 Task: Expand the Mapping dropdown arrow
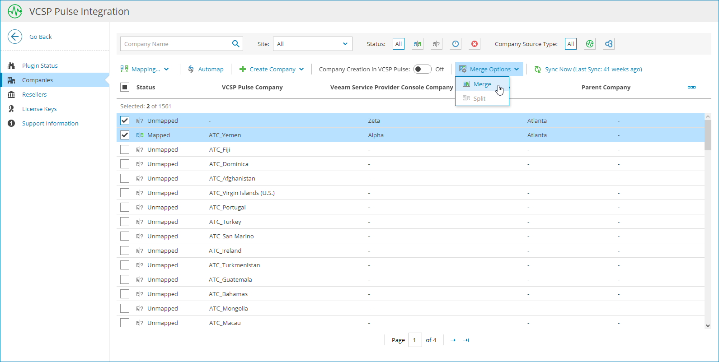pos(166,69)
